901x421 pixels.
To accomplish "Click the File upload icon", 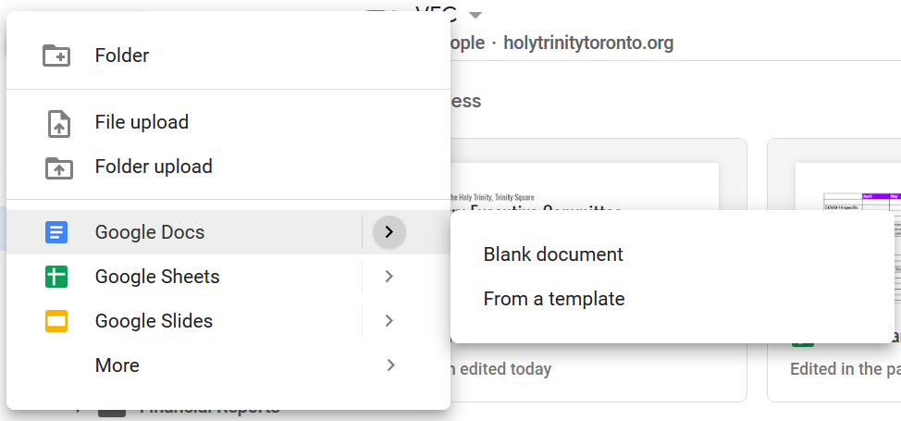I will click(x=58, y=123).
